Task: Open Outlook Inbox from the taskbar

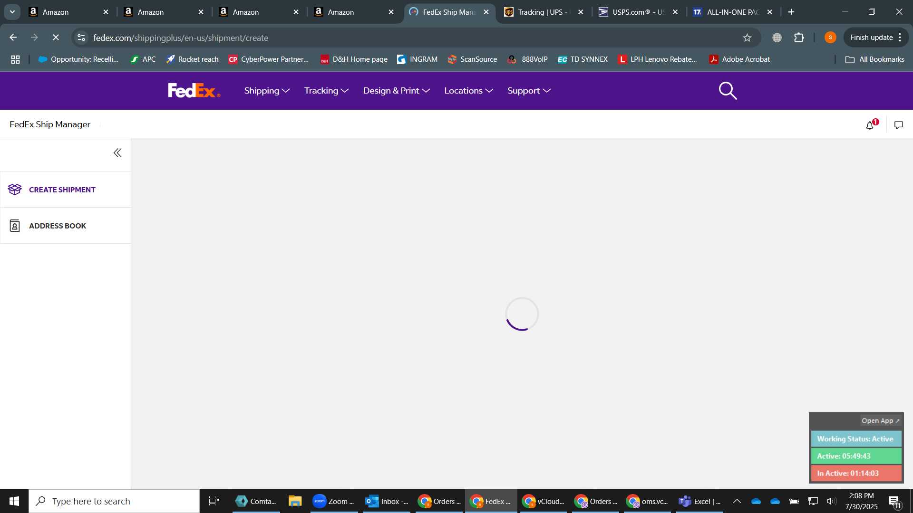Action: [387, 501]
